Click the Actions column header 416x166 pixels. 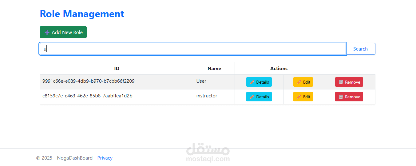tap(279, 69)
